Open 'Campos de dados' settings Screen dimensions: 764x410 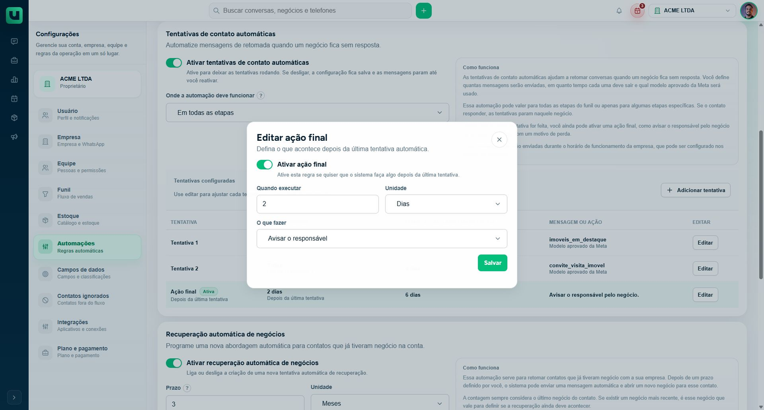point(87,273)
